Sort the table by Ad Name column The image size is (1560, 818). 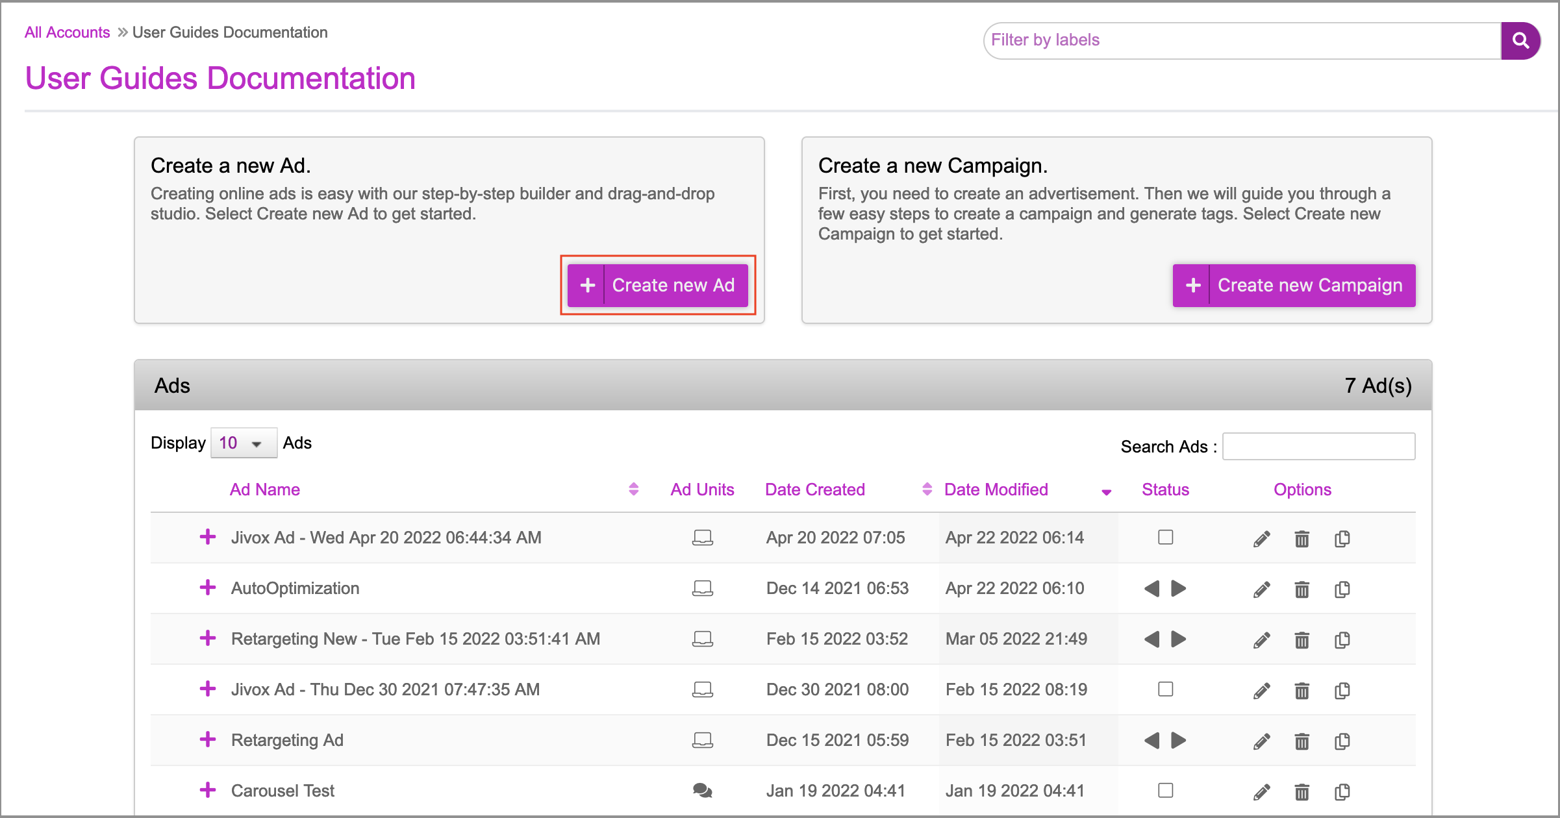tap(265, 490)
